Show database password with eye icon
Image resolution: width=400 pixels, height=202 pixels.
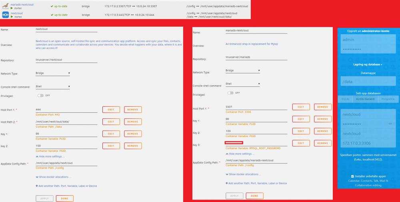pos(390,124)
